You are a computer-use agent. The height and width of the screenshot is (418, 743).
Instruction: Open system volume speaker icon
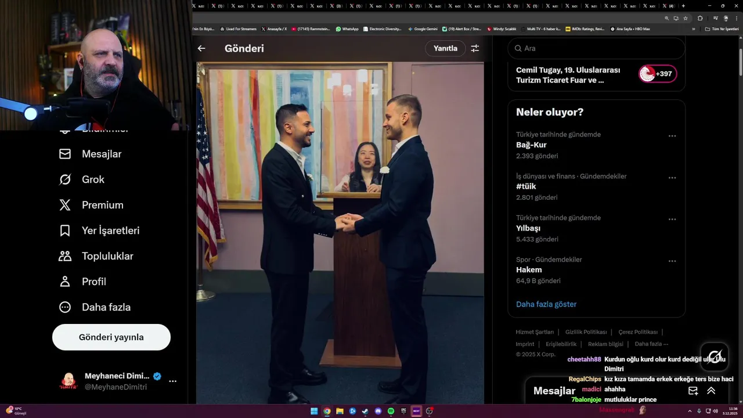click(715, 411)
